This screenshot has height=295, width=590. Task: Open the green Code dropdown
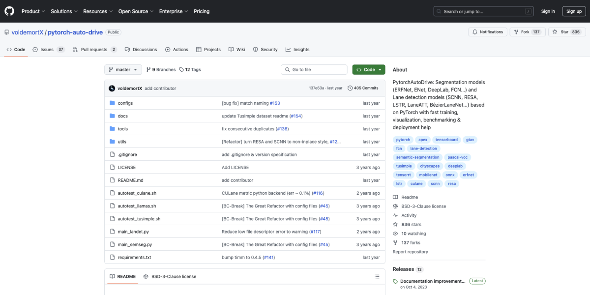tap(368, 70)
